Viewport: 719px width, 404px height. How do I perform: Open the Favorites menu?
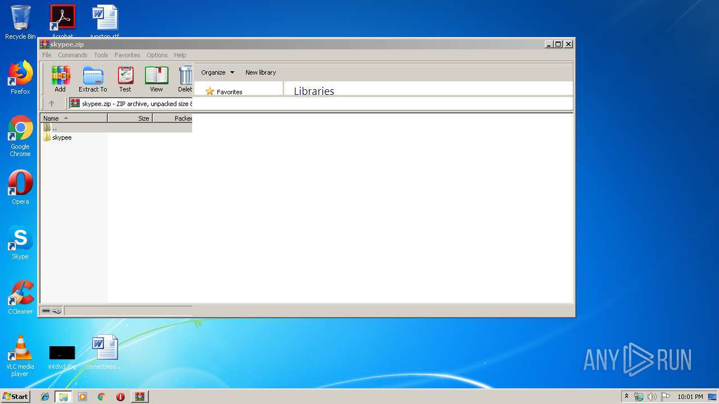click(128, 55)
